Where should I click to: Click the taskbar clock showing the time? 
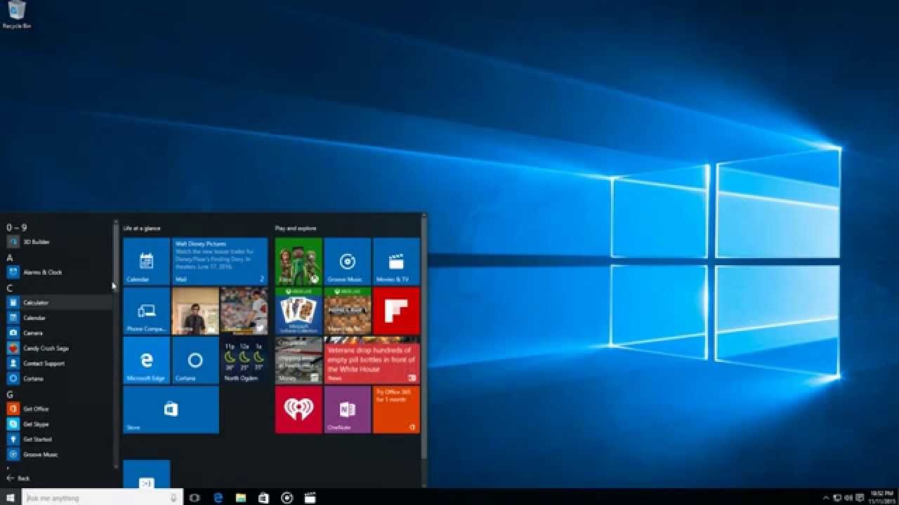click(x=881, y=497)
